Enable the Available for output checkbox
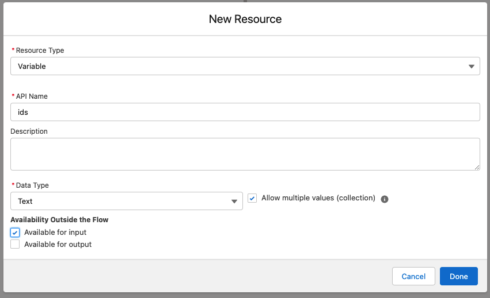Screen dimensions: 490x298 pyautogui.click(x=15, y=244)
